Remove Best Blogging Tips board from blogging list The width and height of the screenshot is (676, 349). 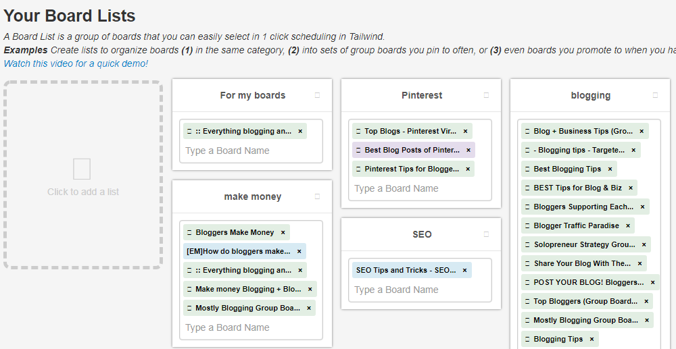pos(610,169)
